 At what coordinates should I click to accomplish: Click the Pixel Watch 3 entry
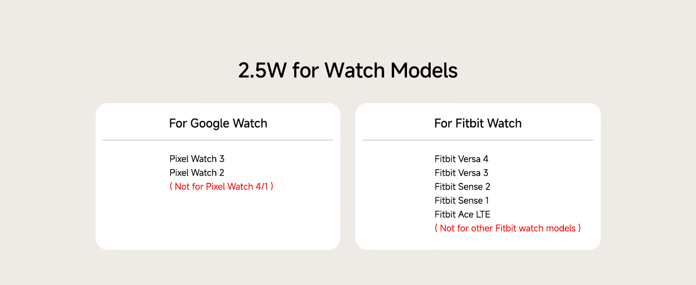point(197,159)
